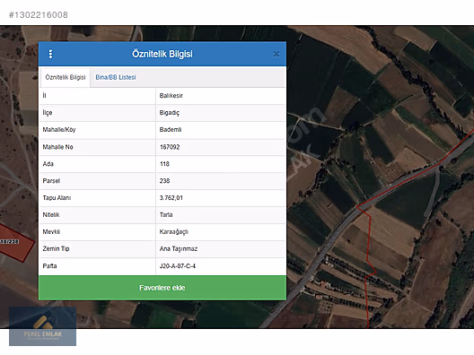The height and width of the screenshot is (355, 474).
Task: Click the listing number #1302216008
Action: (39, 14)
